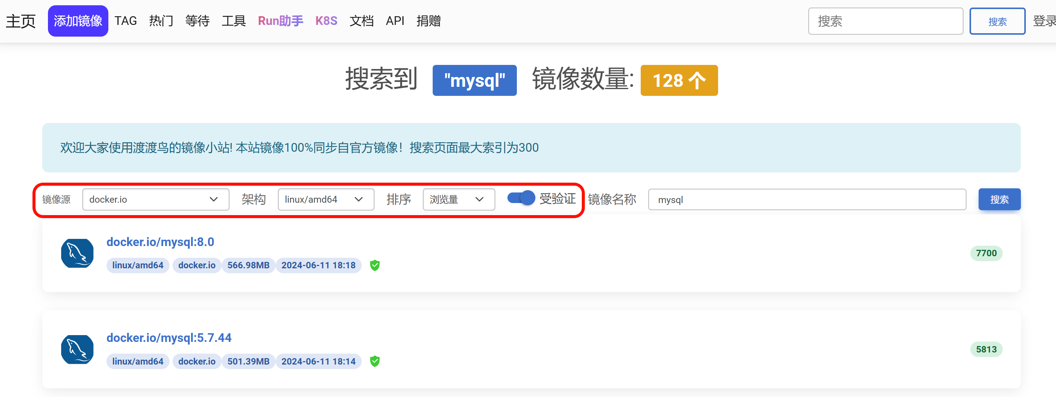This screenshot has height=397, width=1056.
Task: Open the 等待 nav item
Action: click(x=197, y=21)
